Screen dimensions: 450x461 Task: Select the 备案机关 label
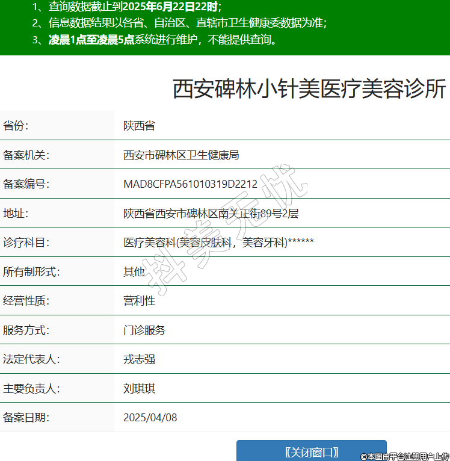coord(26,155)
